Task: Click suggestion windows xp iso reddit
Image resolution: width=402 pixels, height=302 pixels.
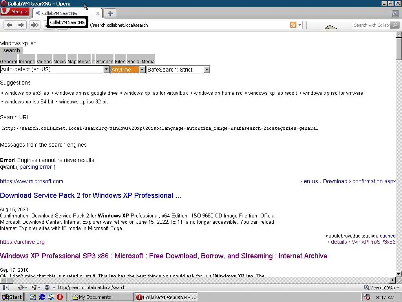Action: (x=272, y=93)
